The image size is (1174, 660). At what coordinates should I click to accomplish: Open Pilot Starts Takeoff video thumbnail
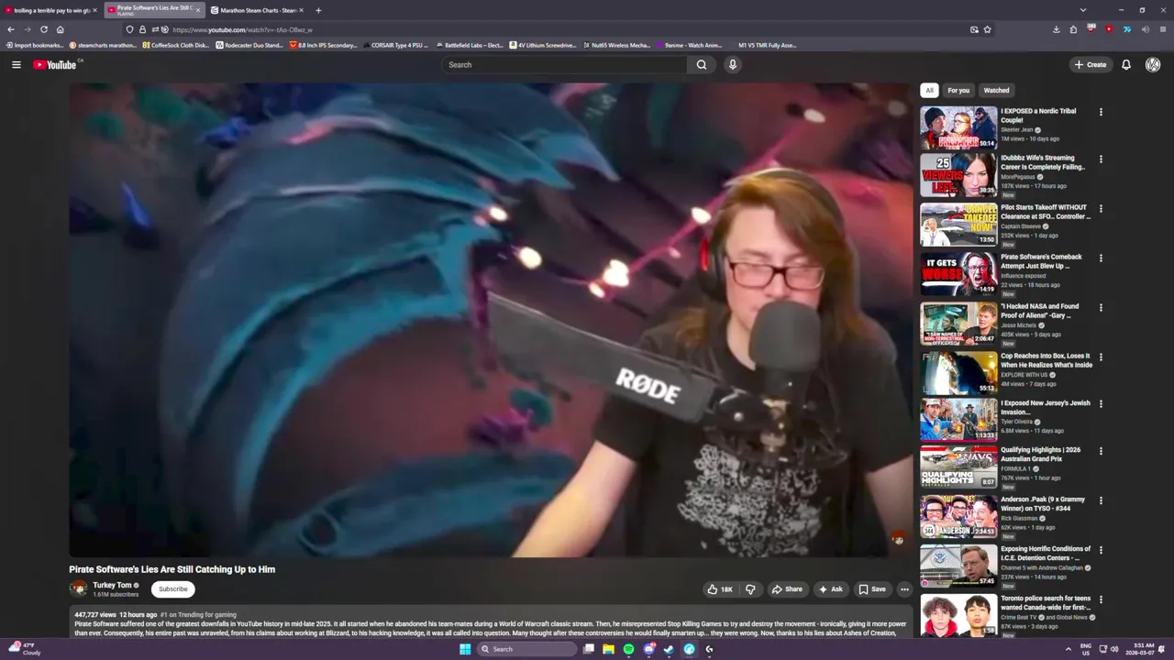(958, 225)
